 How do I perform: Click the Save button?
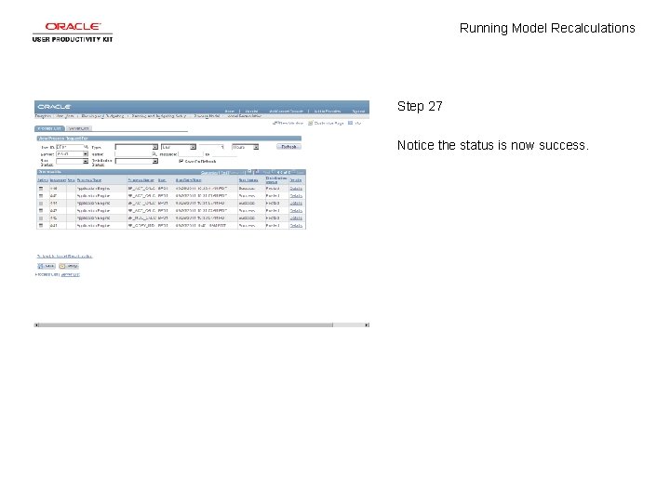click(47, 266)
